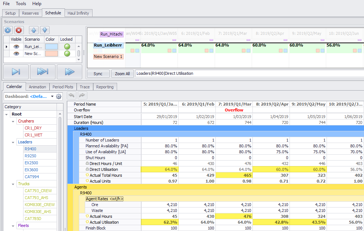Open dashboard settings gear icon
The height and width of the screenshot is (231, 364).
click(x=59, y=96)
